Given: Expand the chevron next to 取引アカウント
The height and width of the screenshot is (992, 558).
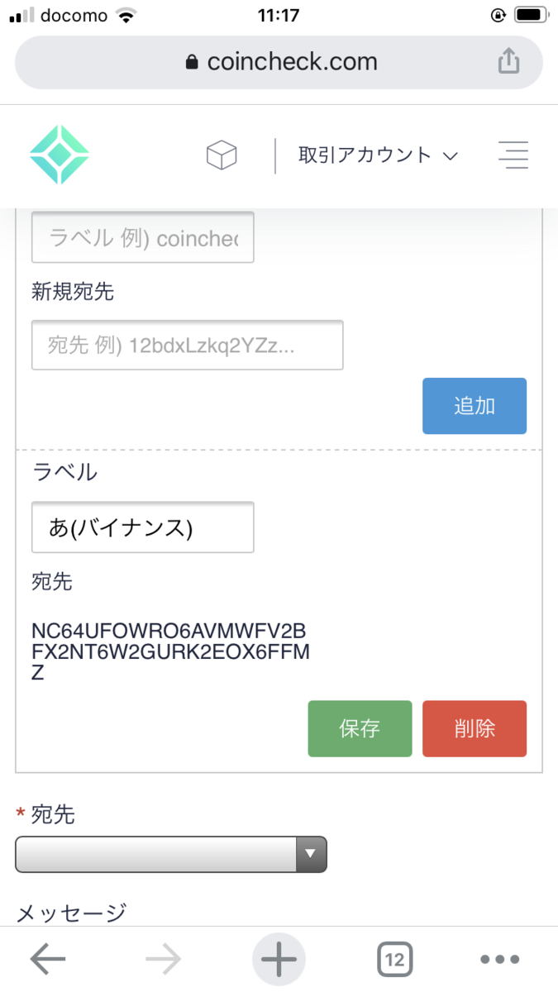Looking at the screenshot, I should [451, 155].
